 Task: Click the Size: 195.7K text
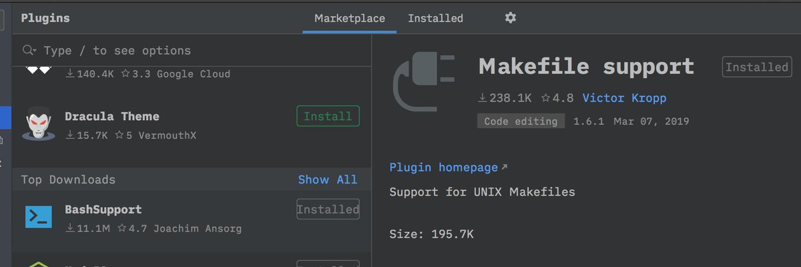pos(432,234)
